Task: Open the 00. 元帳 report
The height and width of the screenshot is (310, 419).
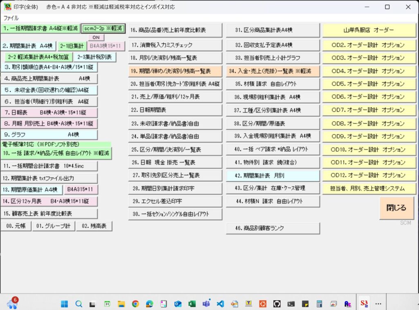Action: [x=16, y=226]
